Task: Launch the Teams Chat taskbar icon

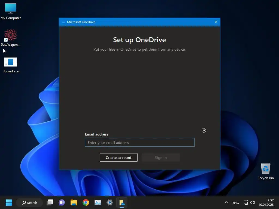Action: tap(62, 202)
